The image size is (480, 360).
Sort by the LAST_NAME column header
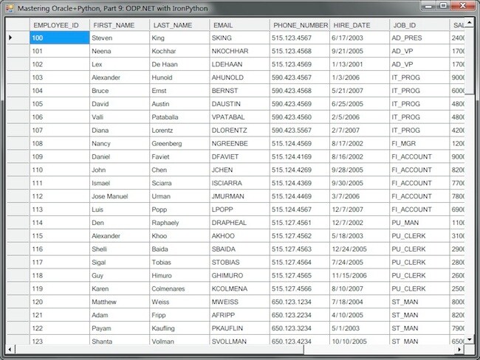tap(179, 25)
